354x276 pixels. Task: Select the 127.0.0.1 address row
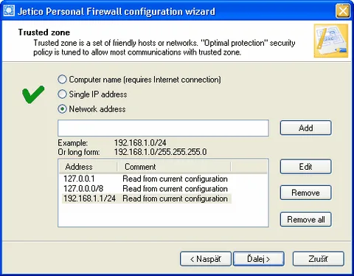147,179
